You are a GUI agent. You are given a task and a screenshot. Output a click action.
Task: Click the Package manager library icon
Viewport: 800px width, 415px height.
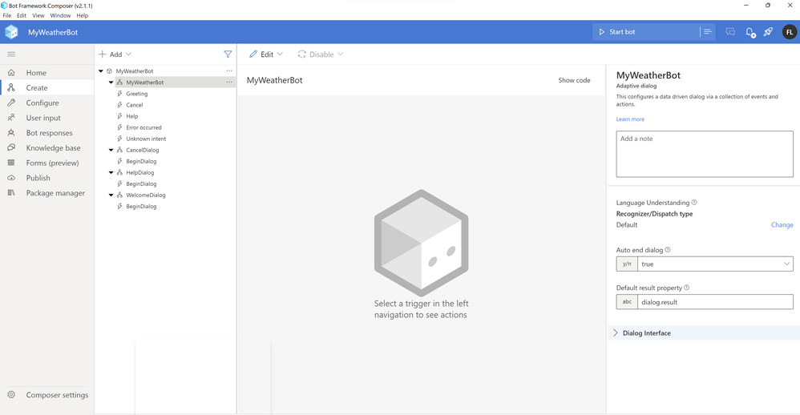point(11,193)
